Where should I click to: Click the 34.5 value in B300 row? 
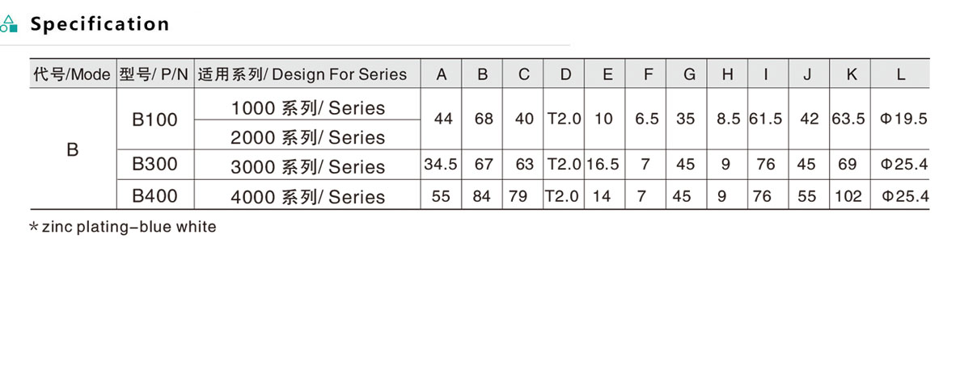pyautogui.click(x=441, y=165)
